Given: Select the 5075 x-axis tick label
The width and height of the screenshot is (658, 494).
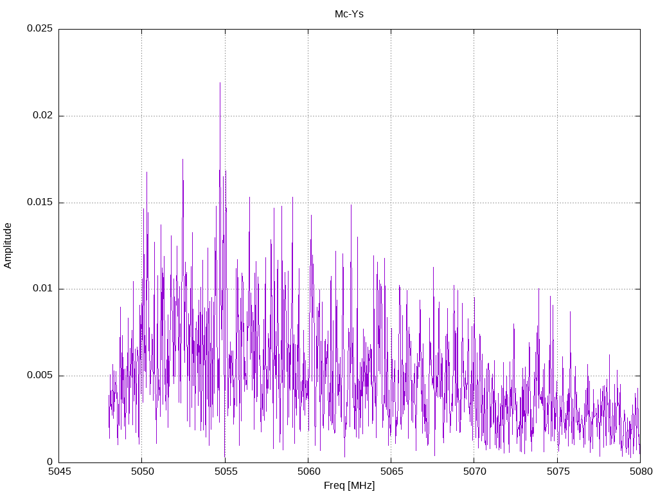Looking at the screenshot, I should point(558,471).
